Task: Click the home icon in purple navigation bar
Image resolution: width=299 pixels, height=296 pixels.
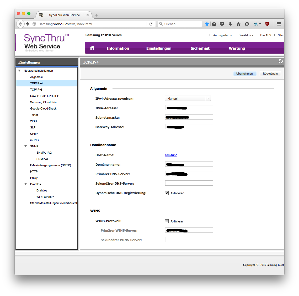Action: [92, 48]
